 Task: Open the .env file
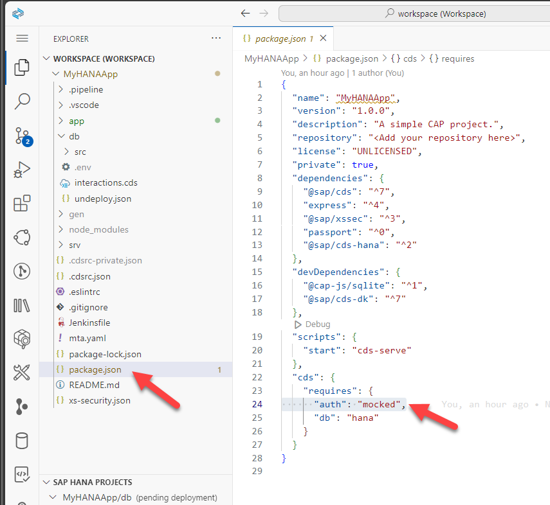83,167
